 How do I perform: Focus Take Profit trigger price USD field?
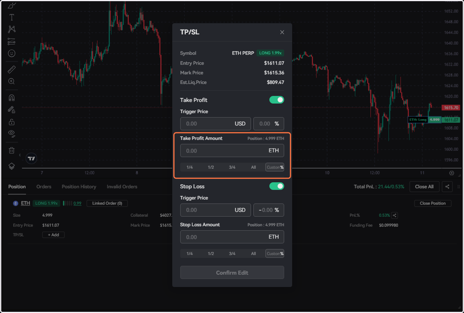coord(215,124)
